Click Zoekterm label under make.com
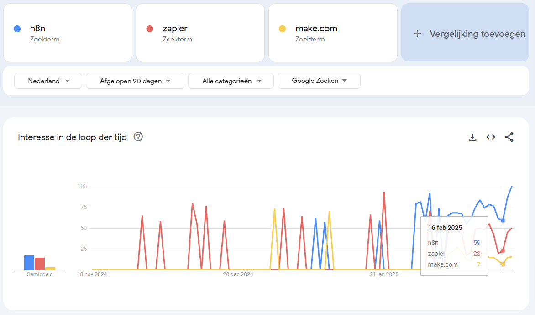Screen dimensions: 535x315 click(310, 39)
